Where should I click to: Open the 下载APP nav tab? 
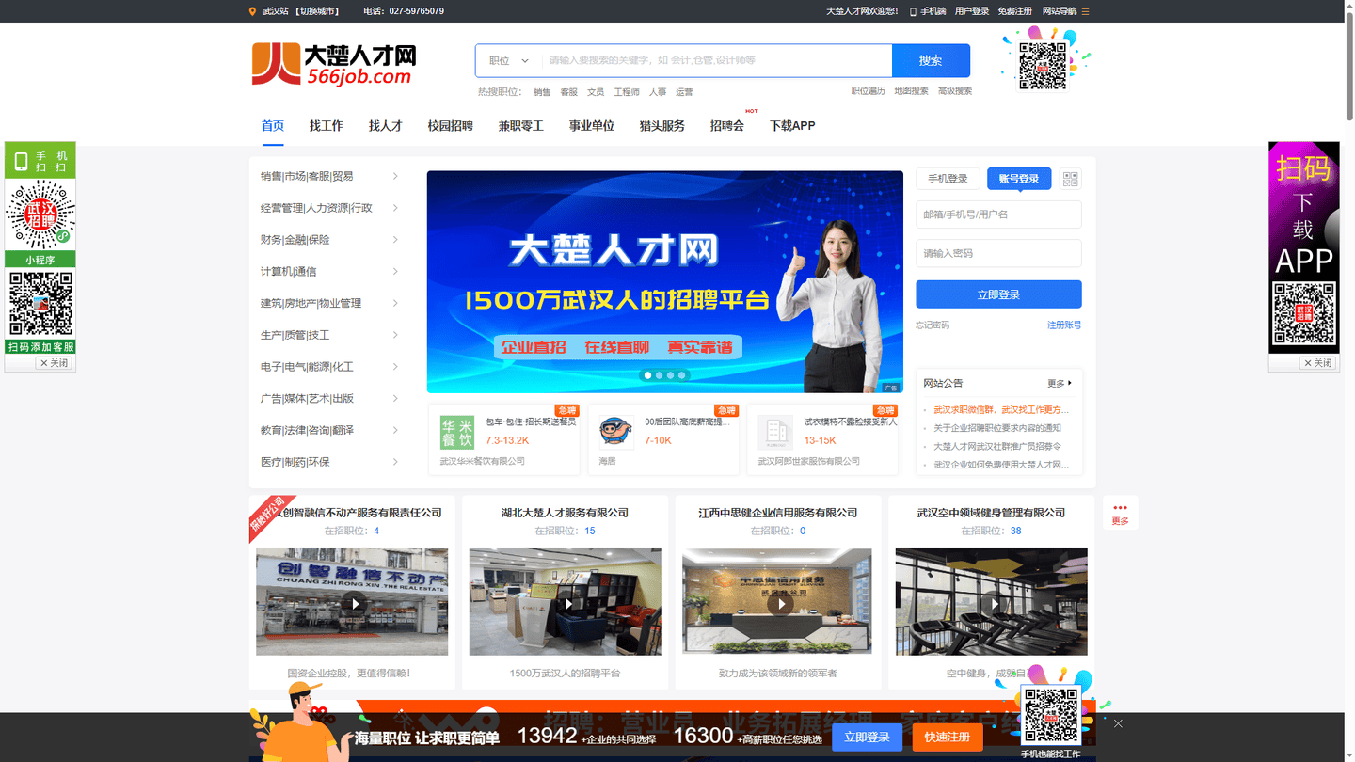point(792,125)
